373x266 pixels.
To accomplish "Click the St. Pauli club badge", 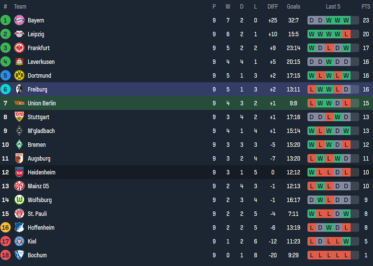I will (x=19, y=214).
